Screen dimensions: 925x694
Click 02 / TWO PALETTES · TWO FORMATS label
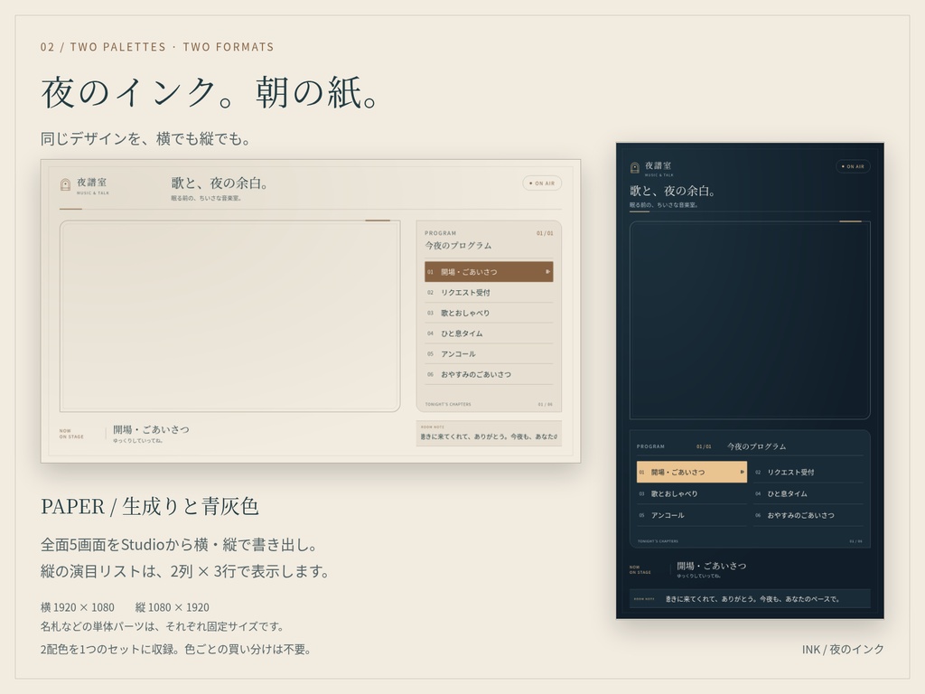point(157,47)
